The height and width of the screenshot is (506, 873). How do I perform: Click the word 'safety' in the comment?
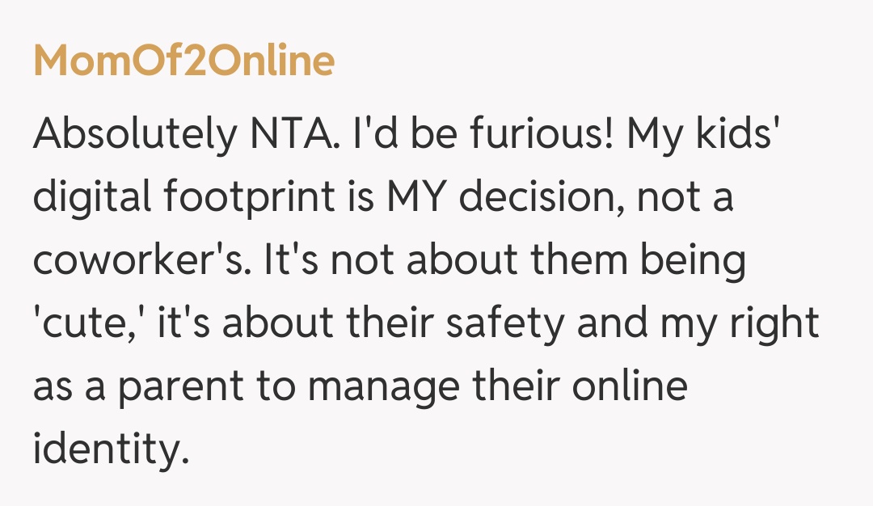click(495, 323)
